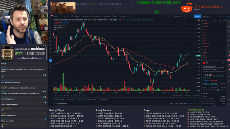Choose the brush drawing tool
Viewport: 230px width, 129px height.
[x=50, y=31]
